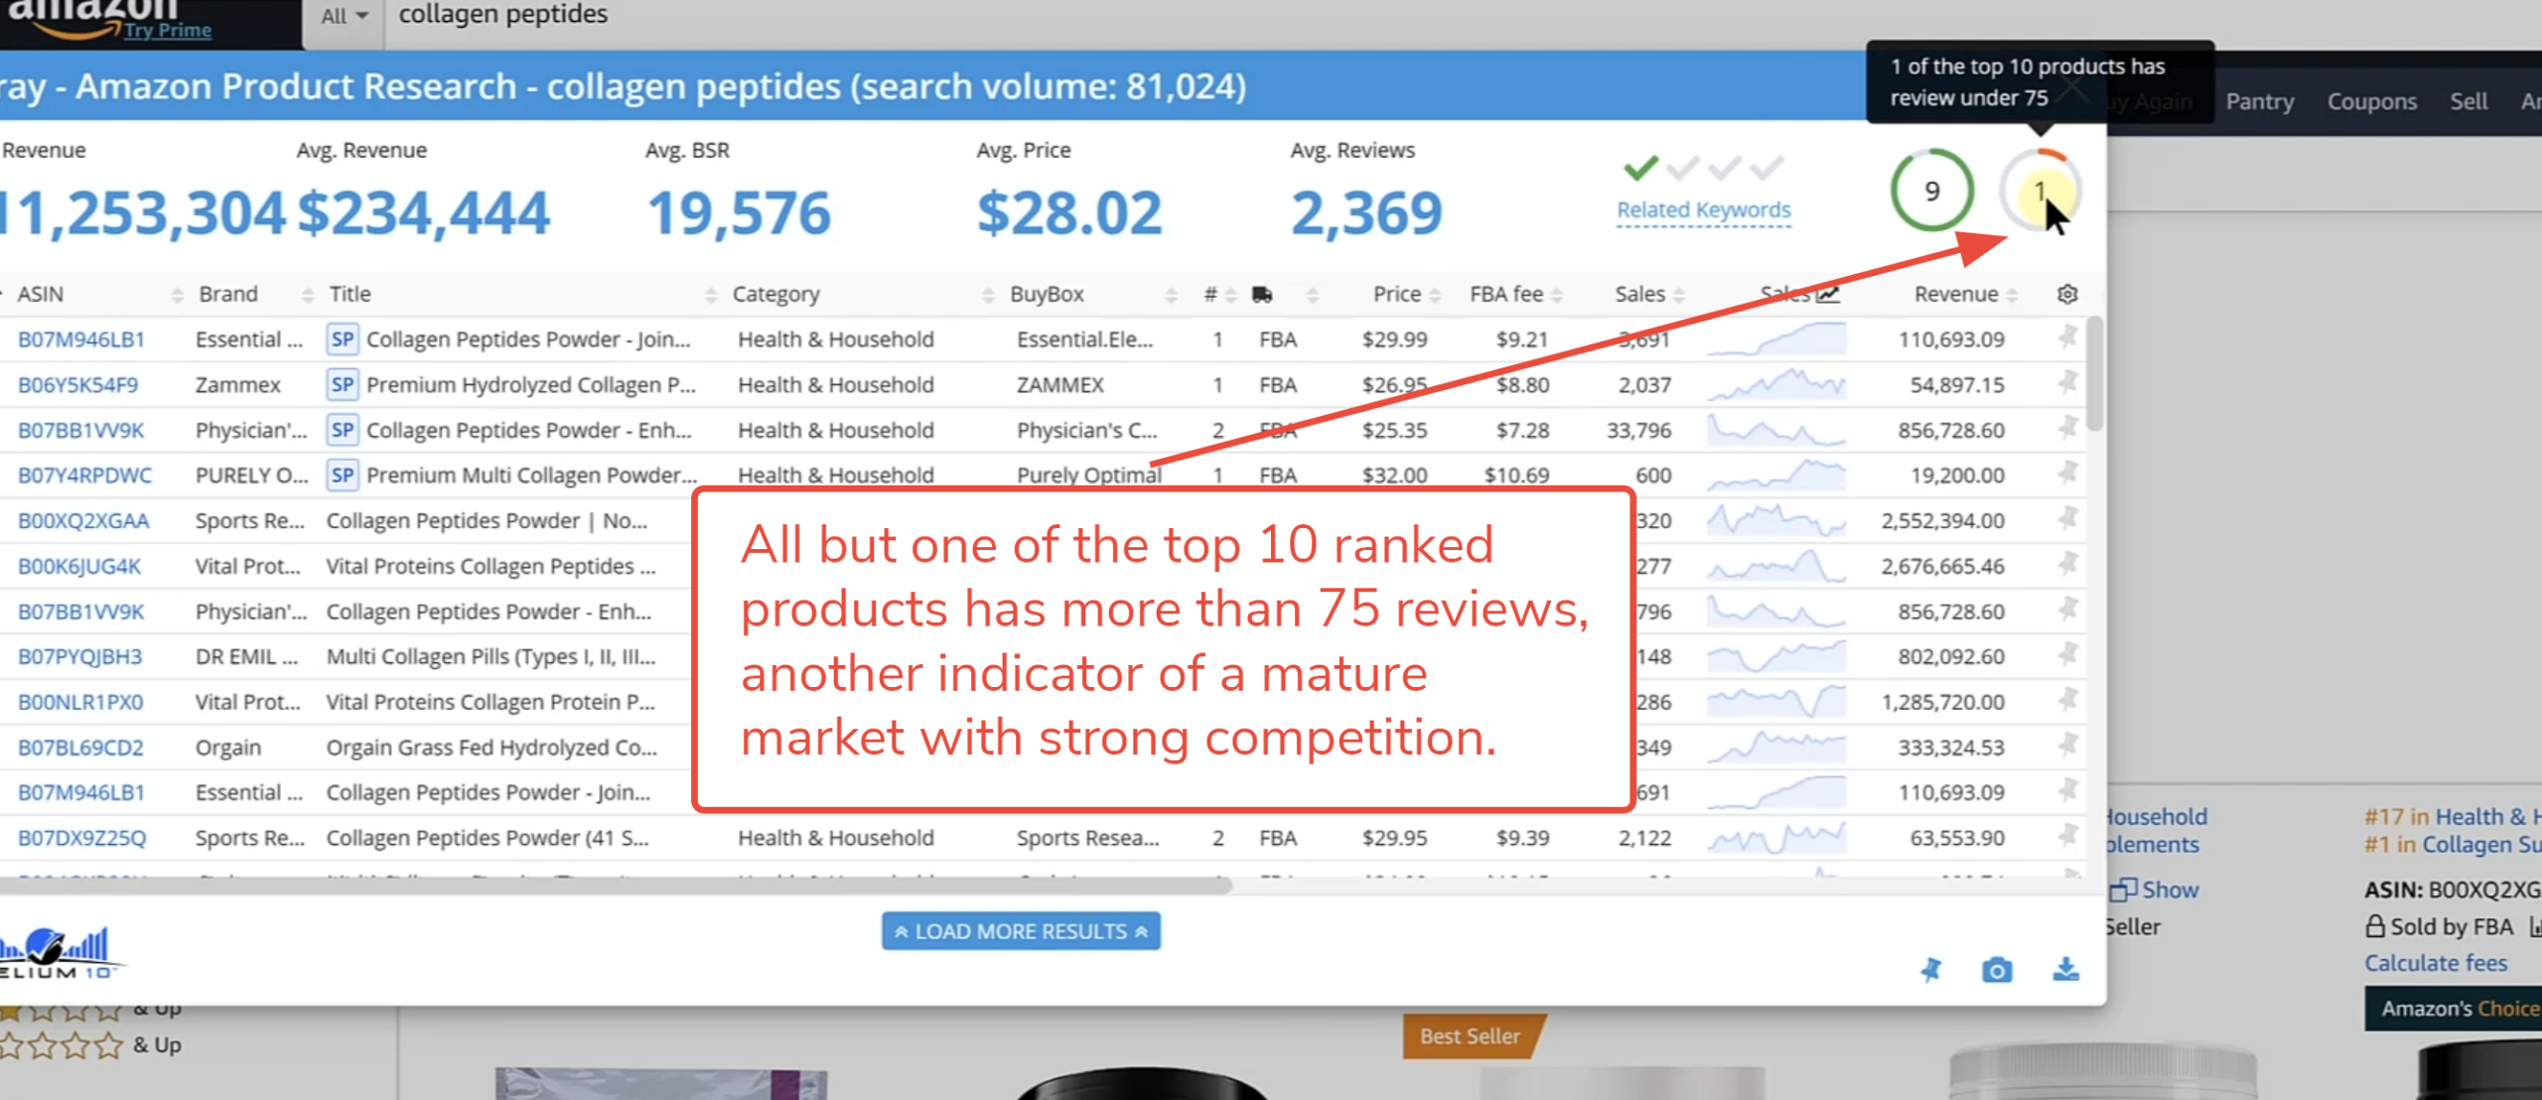This screenshot has width=2542, height=1100.
Task: Open the Pantry menu item
Action: coord(2260,101)
